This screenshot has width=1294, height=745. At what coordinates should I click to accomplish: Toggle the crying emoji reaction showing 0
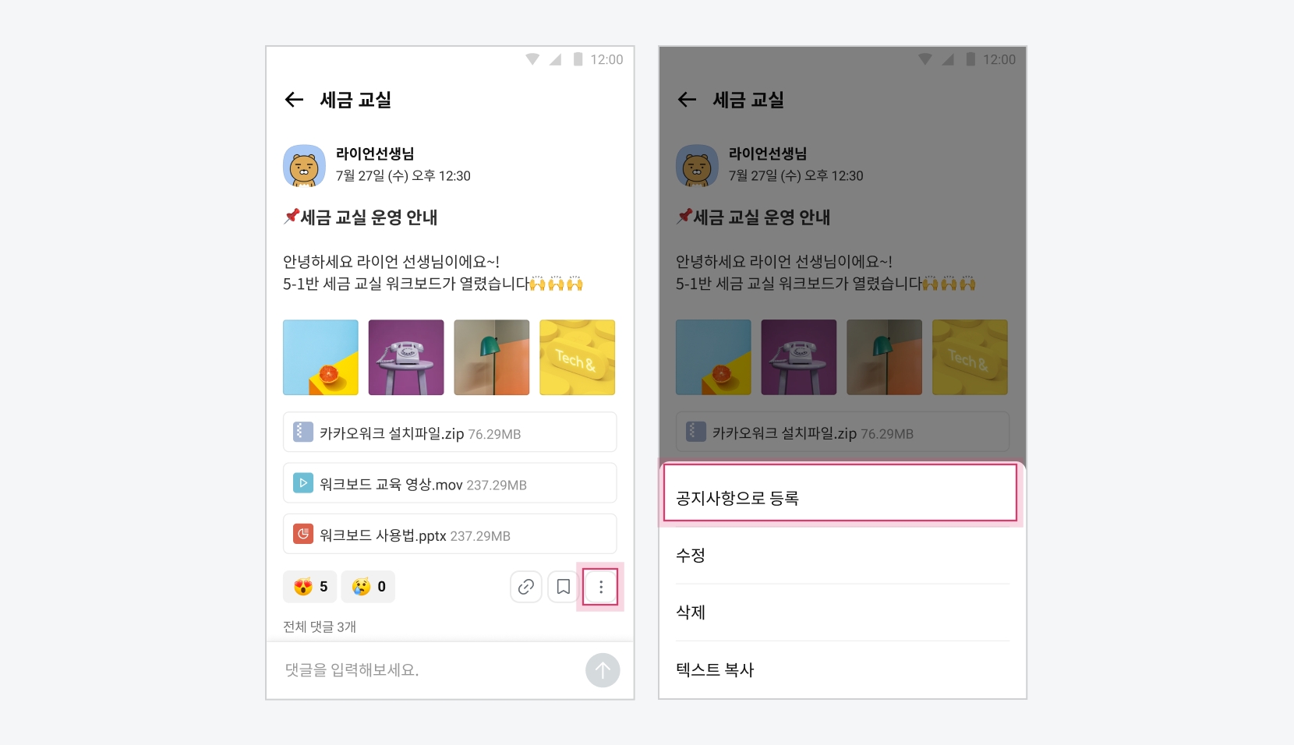point(368,587)
